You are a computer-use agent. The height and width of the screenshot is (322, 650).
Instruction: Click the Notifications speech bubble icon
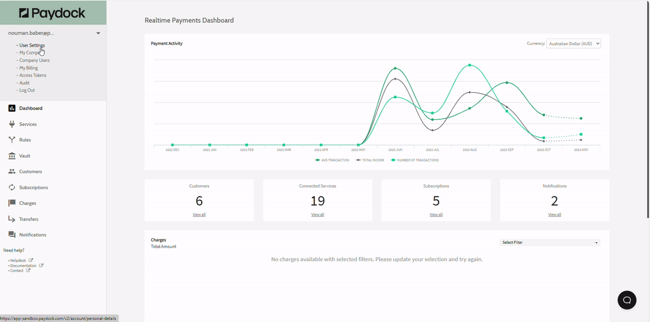pos(12,235)
